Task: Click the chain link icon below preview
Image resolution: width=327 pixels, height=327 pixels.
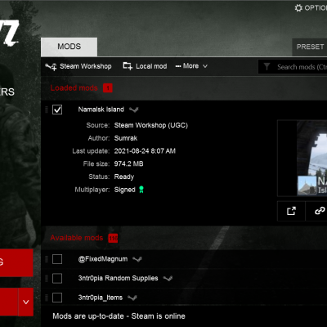Action: 320,211
